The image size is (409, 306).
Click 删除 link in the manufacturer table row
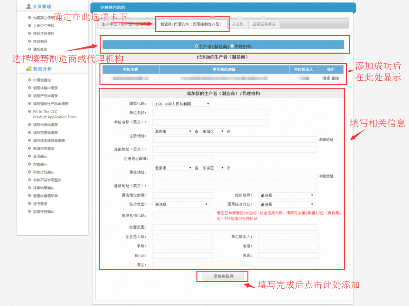(335, 78)
